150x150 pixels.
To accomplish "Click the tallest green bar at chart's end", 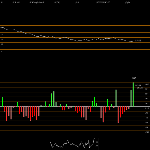I will pyautogui.click(x=133, y=94).
